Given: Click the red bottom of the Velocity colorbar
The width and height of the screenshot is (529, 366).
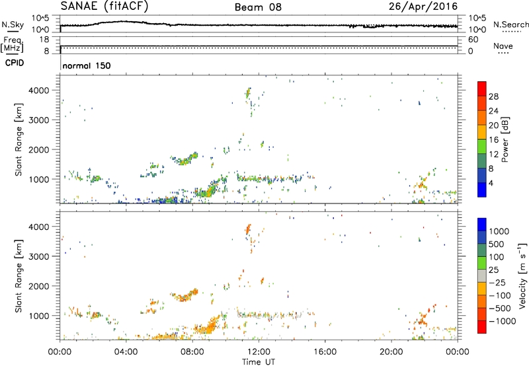Looking at the screenshot, I should 482,327.
